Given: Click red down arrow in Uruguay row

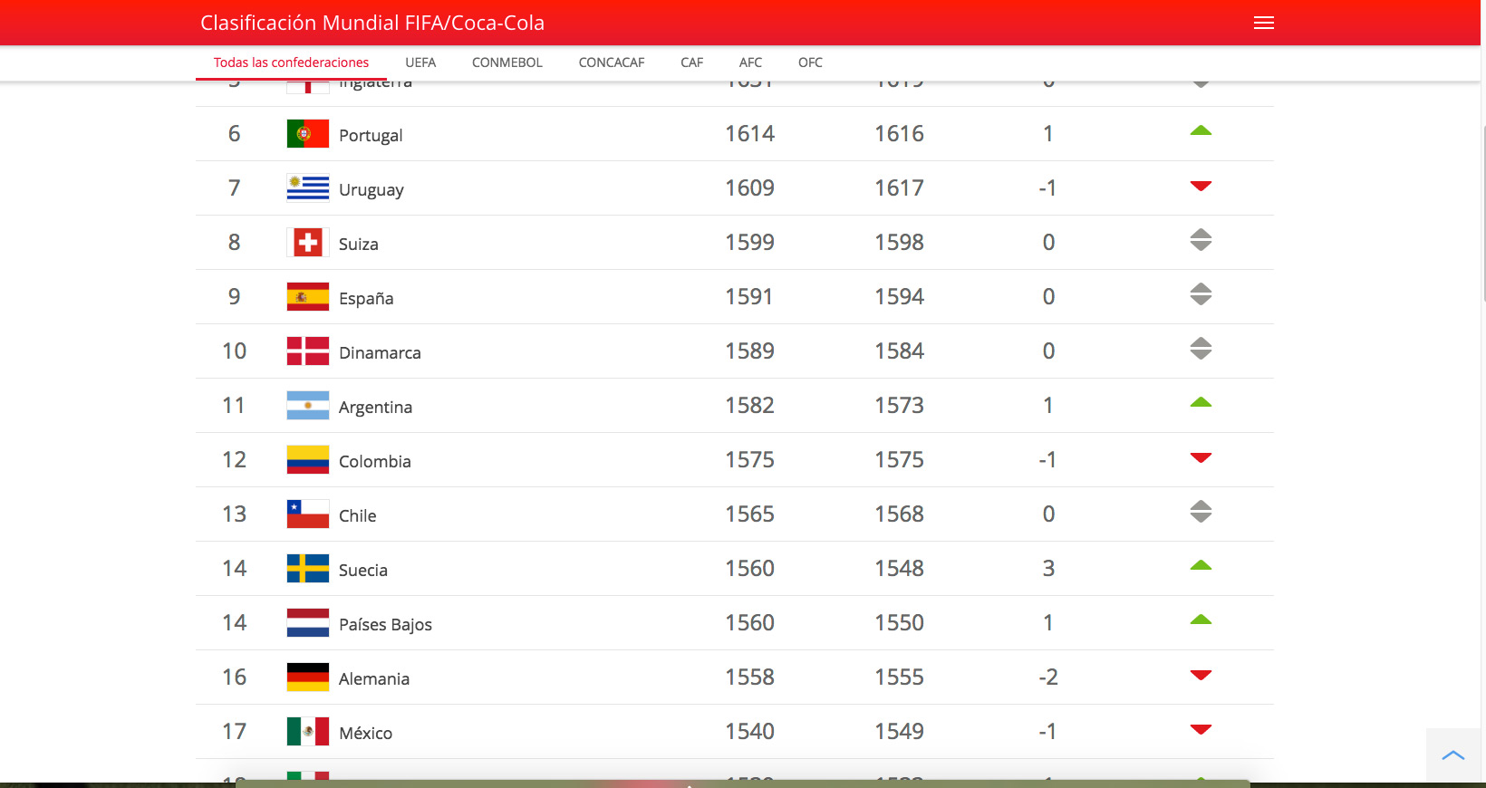Looking at the screenshot, I should (1201, 186).
